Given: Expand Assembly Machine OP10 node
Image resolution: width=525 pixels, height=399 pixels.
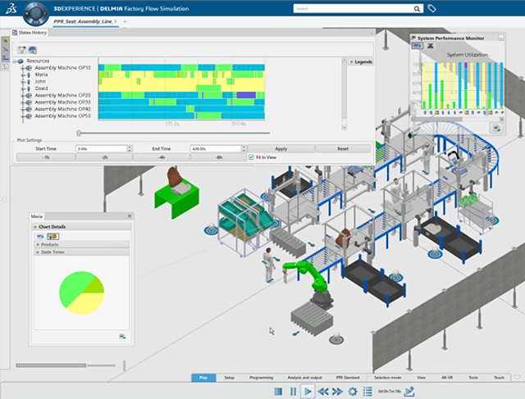Looking at the screenshot, I should (23, 68).
